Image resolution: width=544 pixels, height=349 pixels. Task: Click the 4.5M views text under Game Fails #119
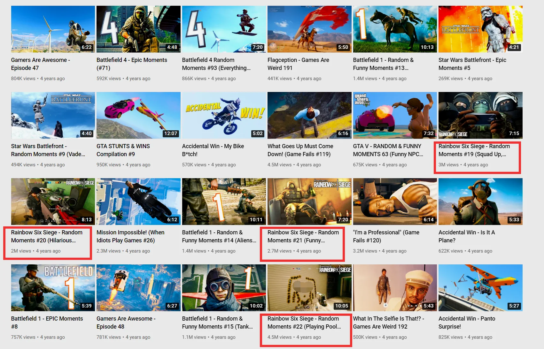[280, 165]
